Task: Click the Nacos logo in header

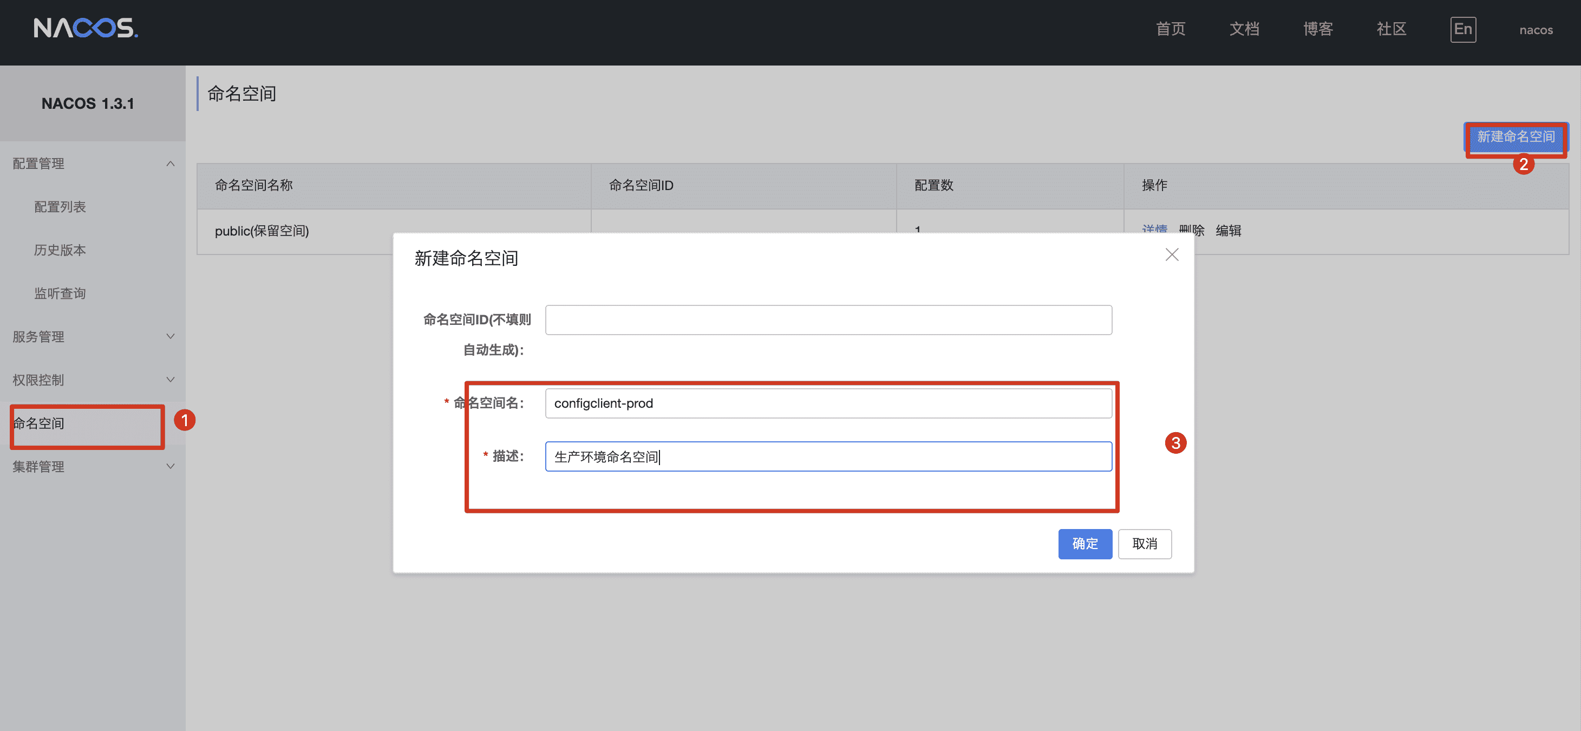Action: (x=86, y=28)
